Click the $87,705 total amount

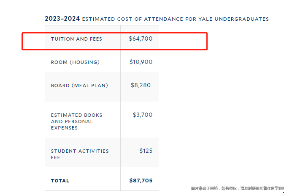(x=141, y=181)
